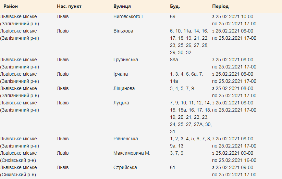Select the Вільхова street cell

(x=123, y=31)
